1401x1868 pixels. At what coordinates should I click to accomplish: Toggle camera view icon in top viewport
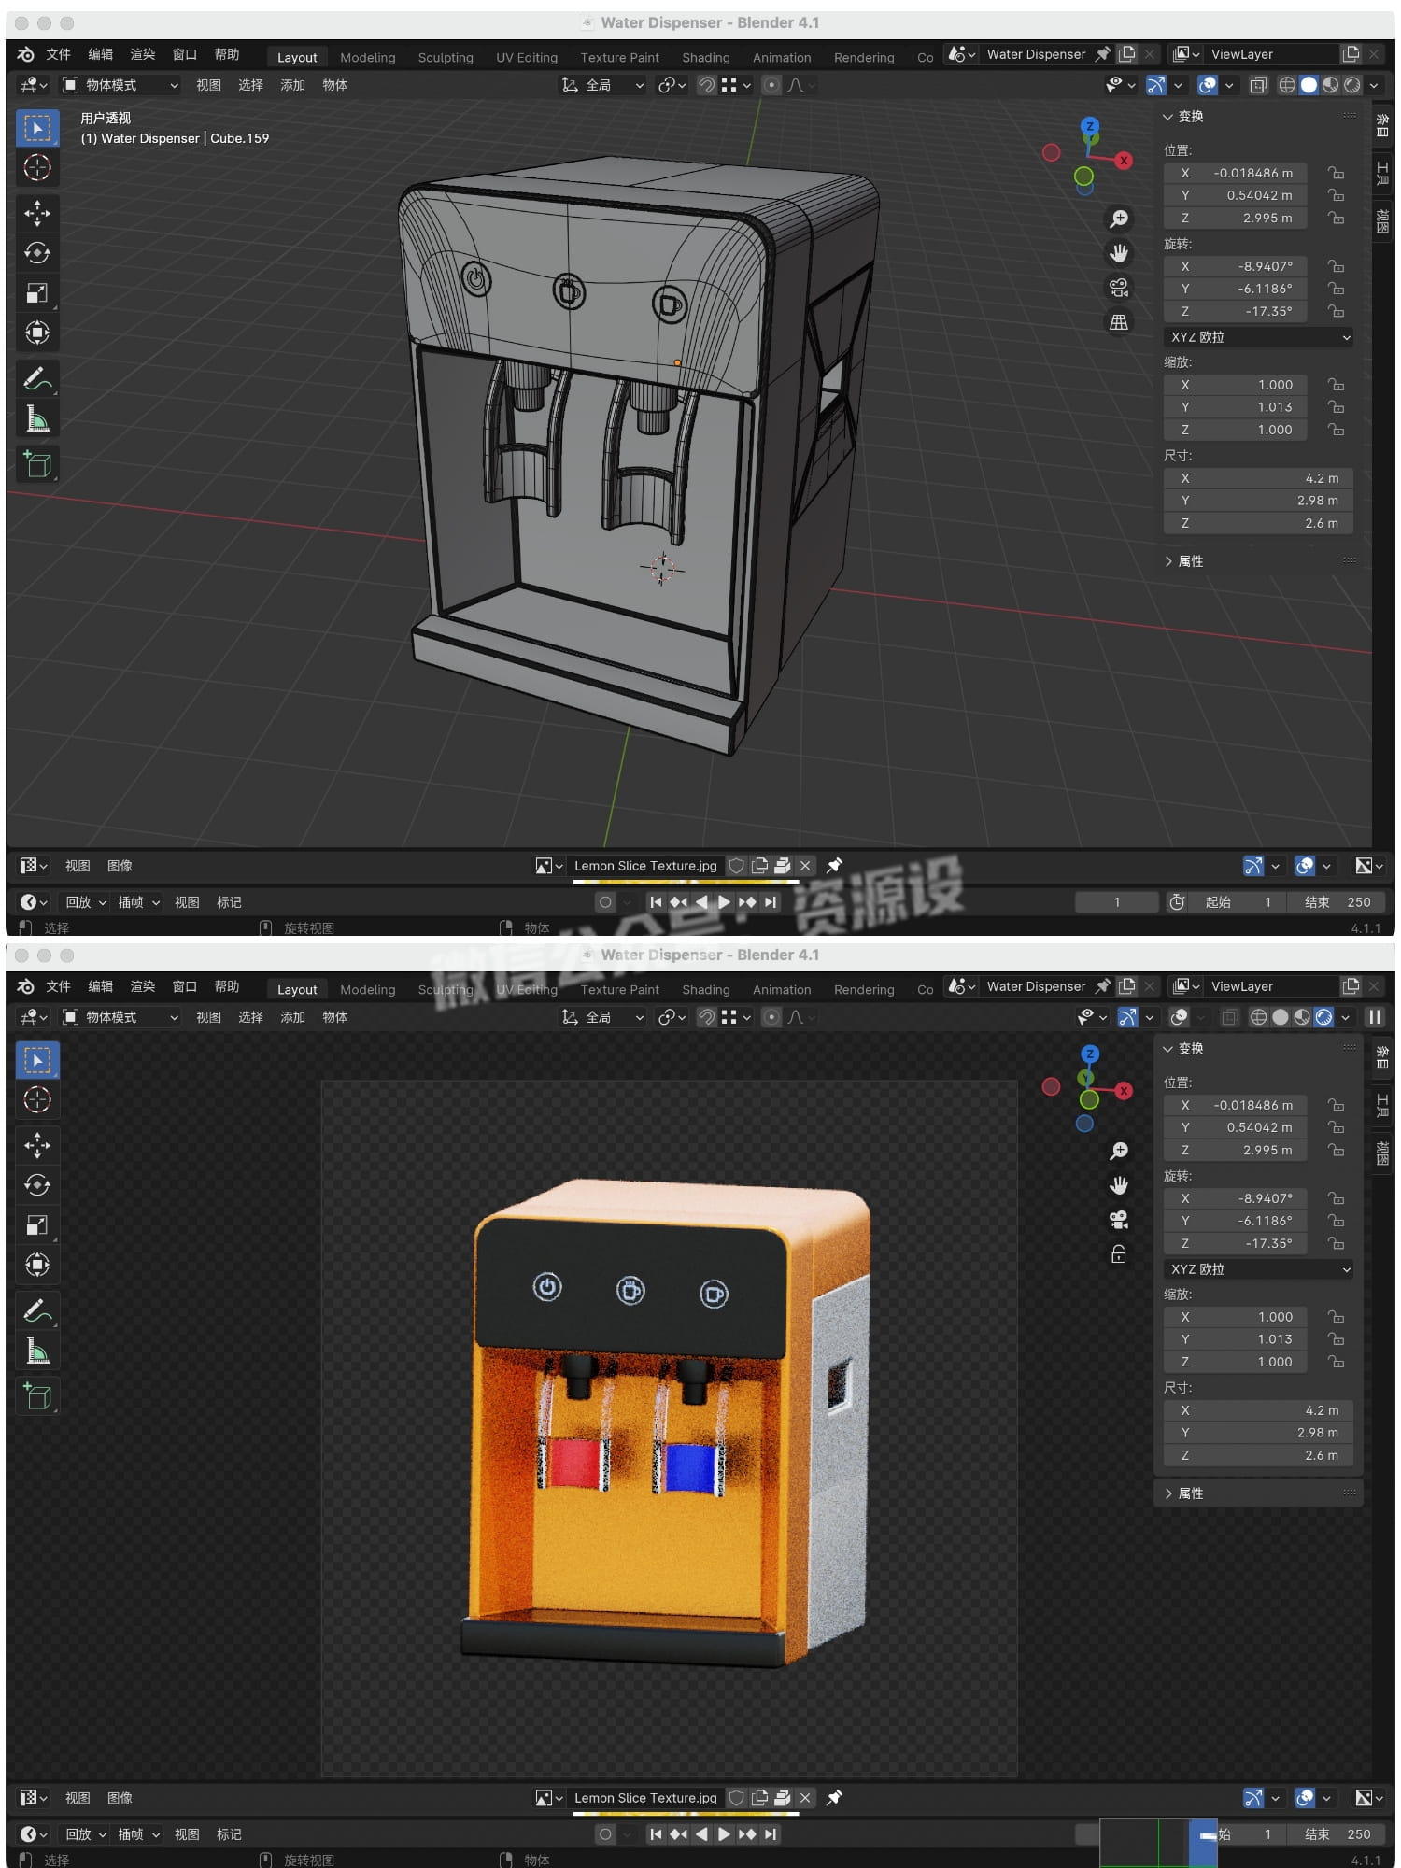[1118, 288]
